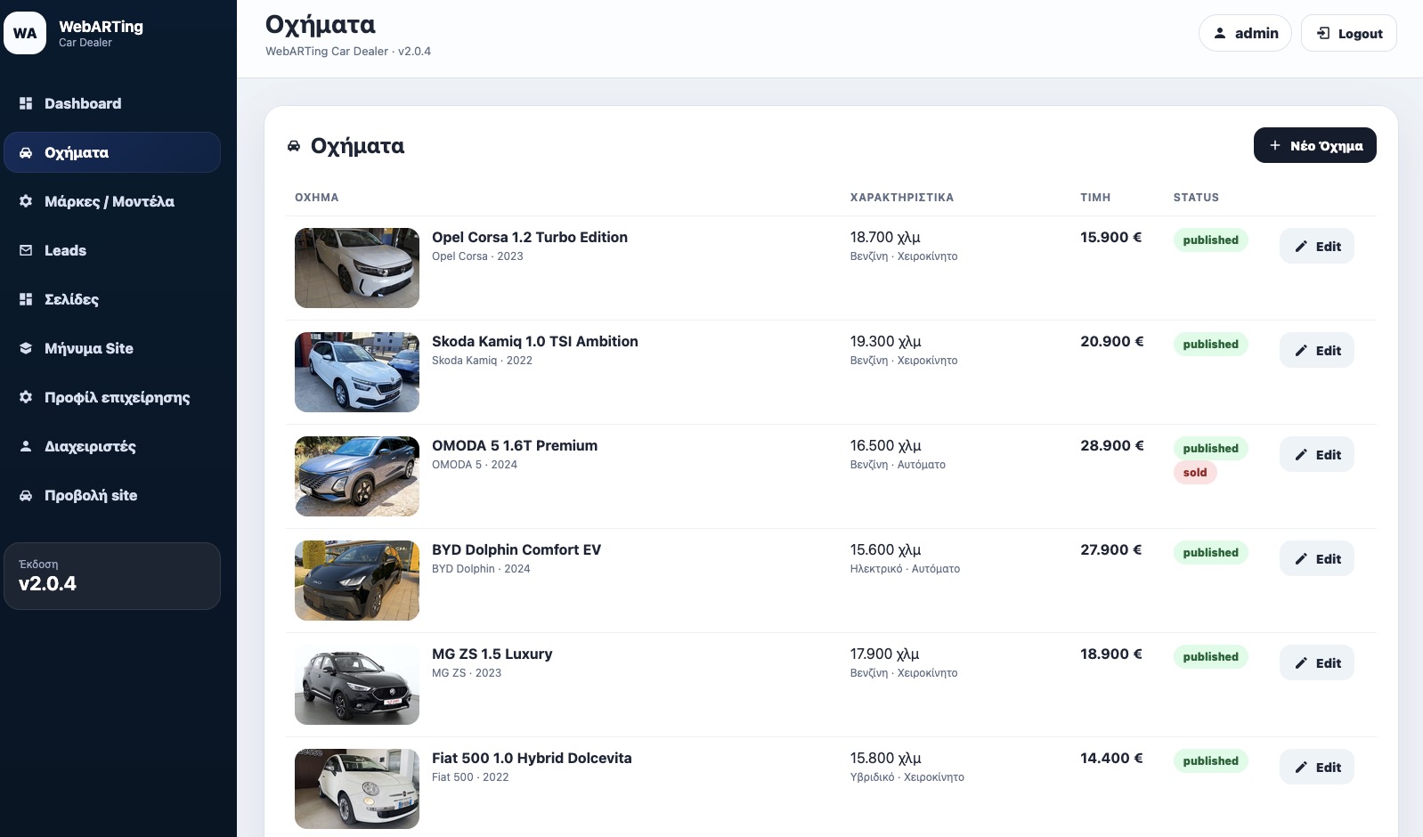
Task: Click published badge on Opel Corsa row
Action: (1210, 240)
